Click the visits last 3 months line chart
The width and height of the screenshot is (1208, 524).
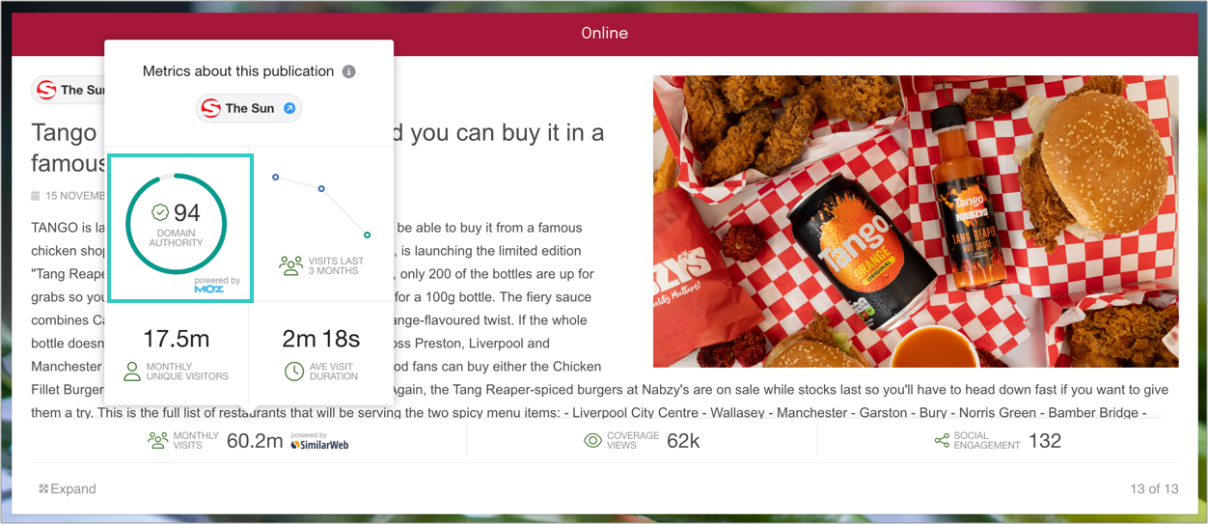[x=321, y=205]
